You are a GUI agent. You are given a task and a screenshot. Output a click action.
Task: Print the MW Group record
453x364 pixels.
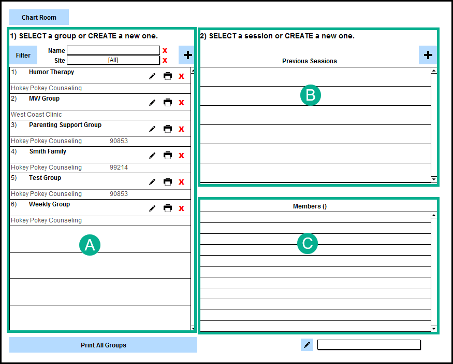pyautogui.click(x=168, y=103)
